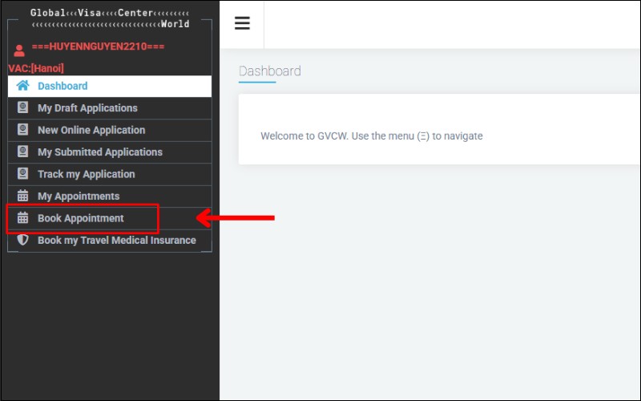This screenshot has width=641, height=401.
Task: Click the Global Visa Center World logo
Action: [x=110, y=18]
